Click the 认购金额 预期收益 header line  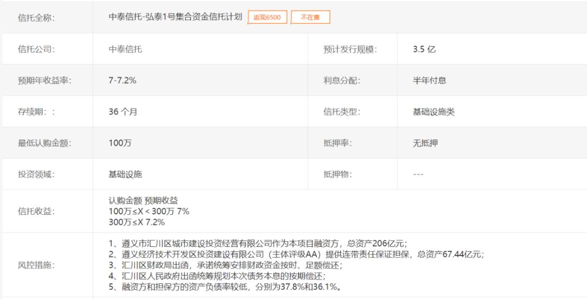coord(143,201)
